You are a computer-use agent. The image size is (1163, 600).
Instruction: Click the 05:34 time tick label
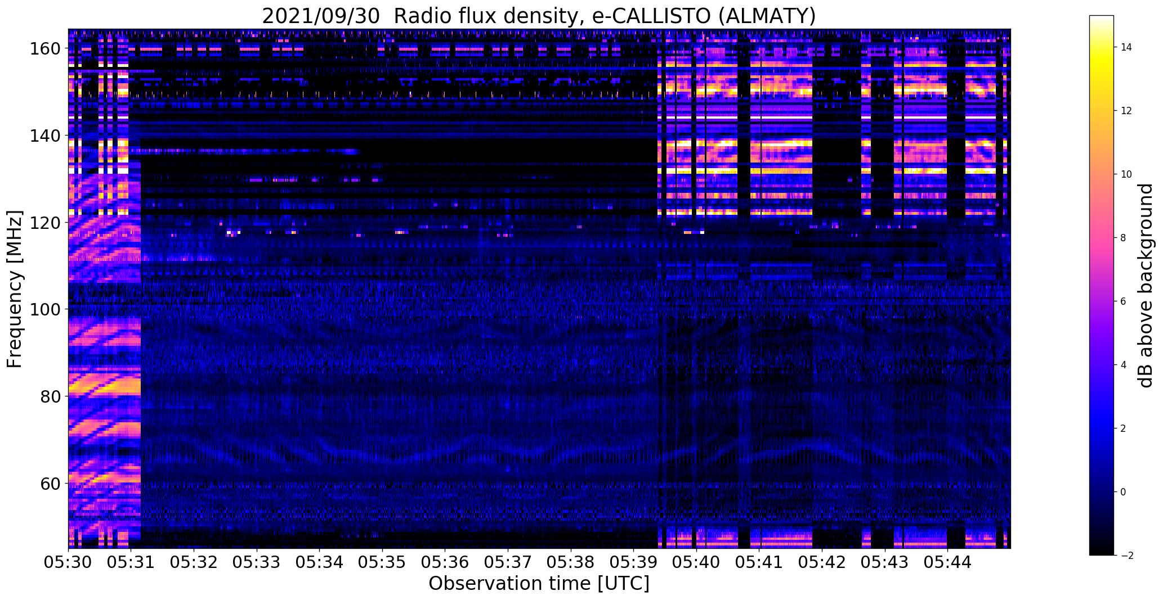pyautogui.click(x=320, y=562)
